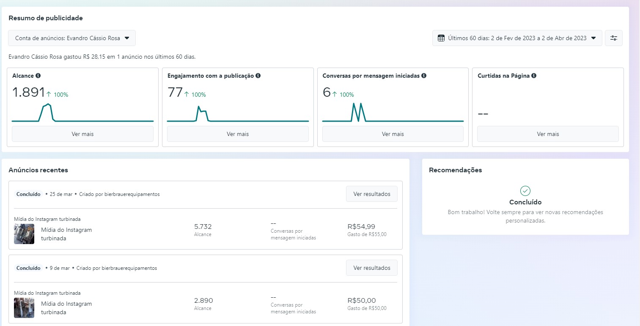This screenshot has height=326, width=640.
Task: Click the Engajamento line chart
Action: (x=238, y=114)
